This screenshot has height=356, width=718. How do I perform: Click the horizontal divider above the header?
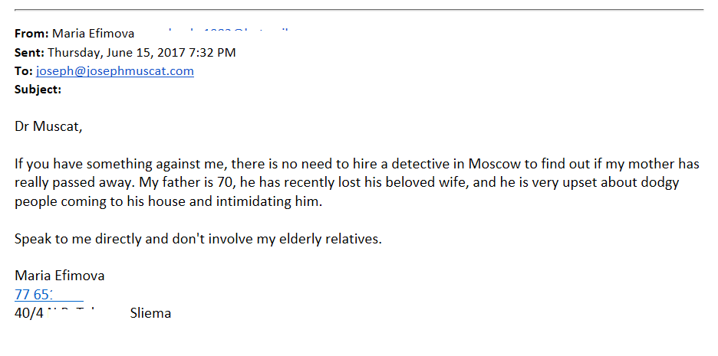click(x=359, y=9)
